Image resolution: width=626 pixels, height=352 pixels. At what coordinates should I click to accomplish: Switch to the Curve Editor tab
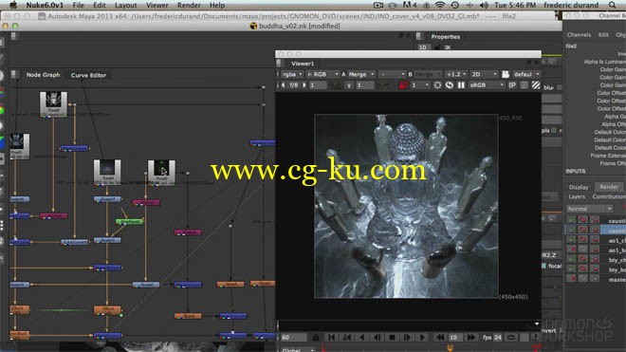88,75
